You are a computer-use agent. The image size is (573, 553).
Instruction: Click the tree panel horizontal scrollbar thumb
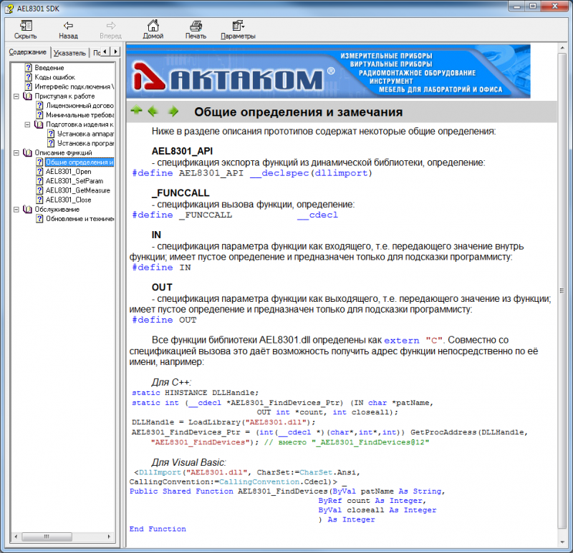tap(47, 537)
